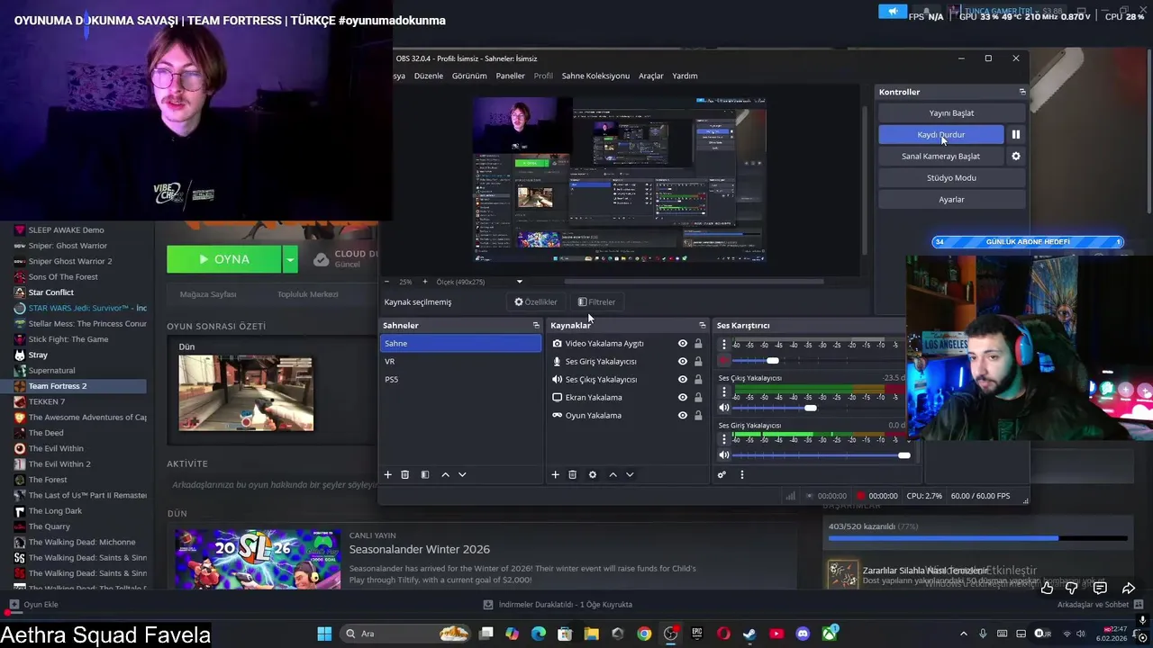The image size is (1153, 648).
Task: Toggle lock on Video Yakalama Aygıtı
Action: point(698,343)
